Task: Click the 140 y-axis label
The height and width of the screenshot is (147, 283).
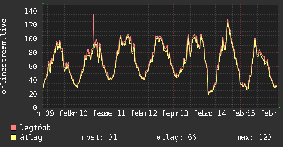Action: click(31, 11)
